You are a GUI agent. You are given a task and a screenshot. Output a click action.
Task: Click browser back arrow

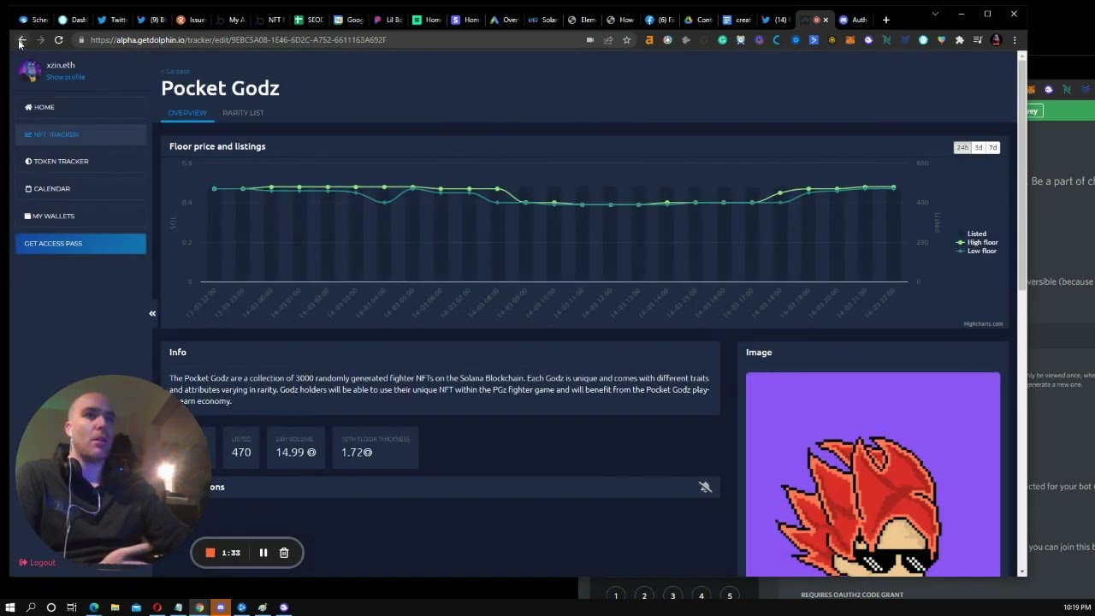tap(21, 40)
